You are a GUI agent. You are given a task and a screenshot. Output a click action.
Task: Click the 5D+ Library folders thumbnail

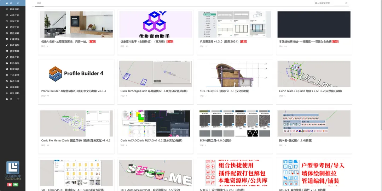(76, 173)
